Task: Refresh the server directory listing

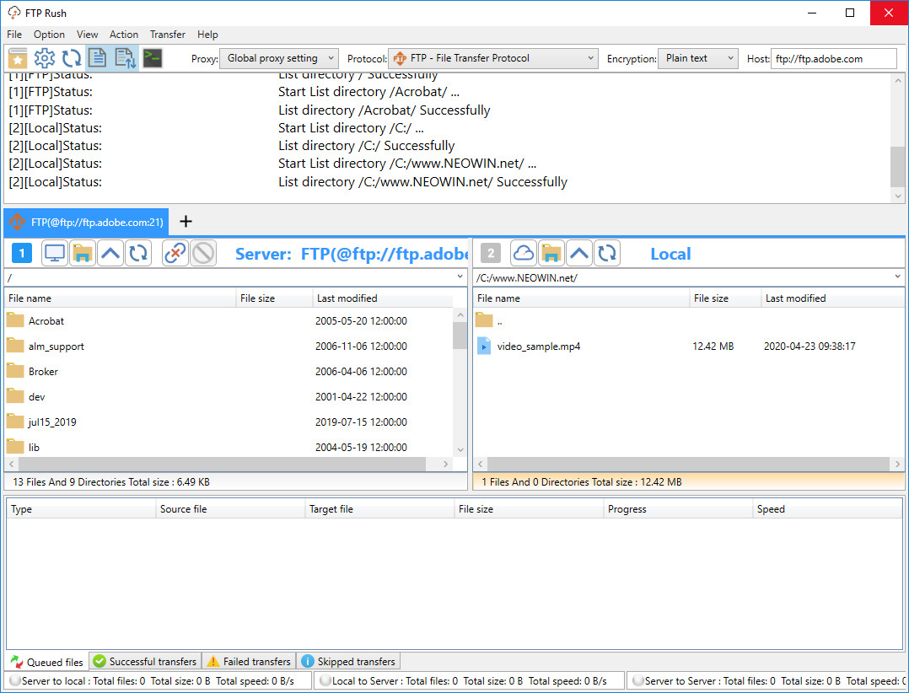Action: [x=138, y=253]
